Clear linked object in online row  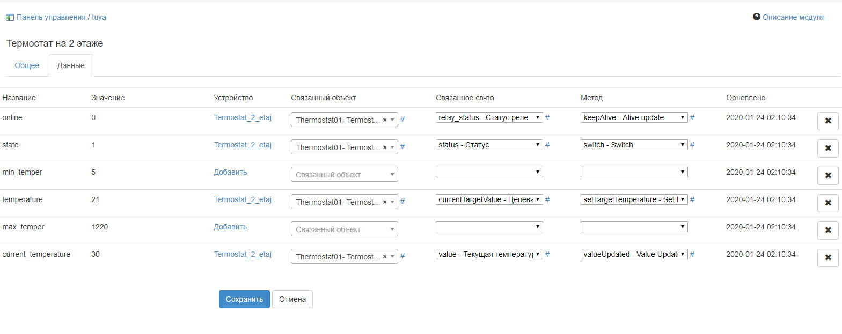(385, 120)
